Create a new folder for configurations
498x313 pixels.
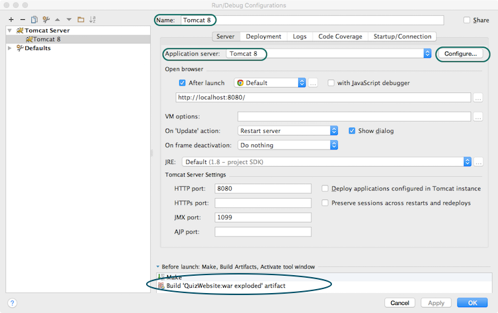point(81,20)
